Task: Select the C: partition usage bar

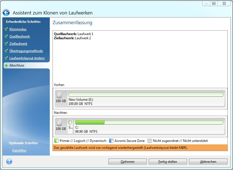Action: point(149,122)
